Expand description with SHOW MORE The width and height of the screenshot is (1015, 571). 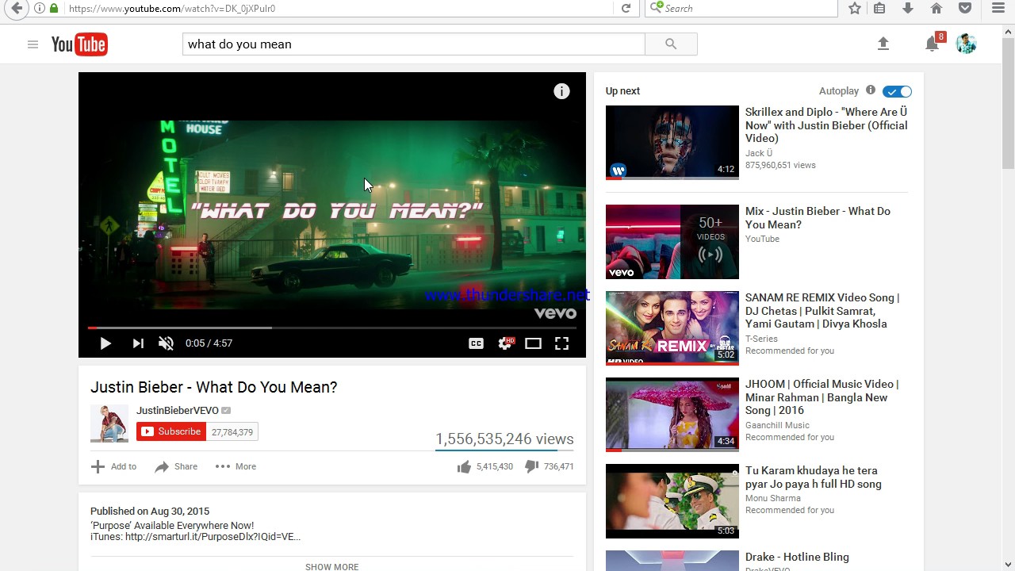tap(331, 566)
